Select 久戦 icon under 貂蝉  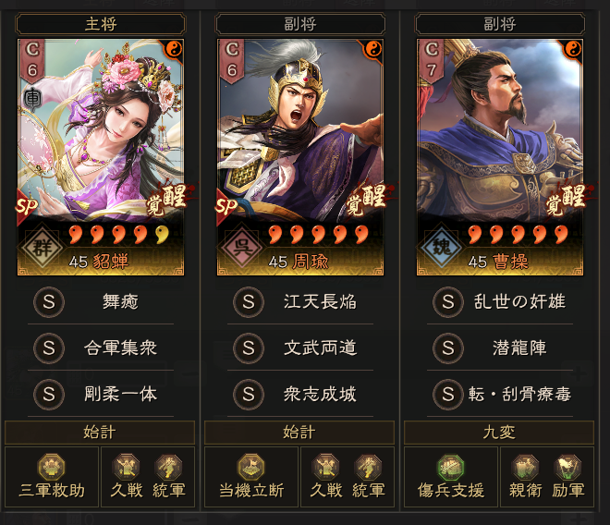tap(126, 467)
